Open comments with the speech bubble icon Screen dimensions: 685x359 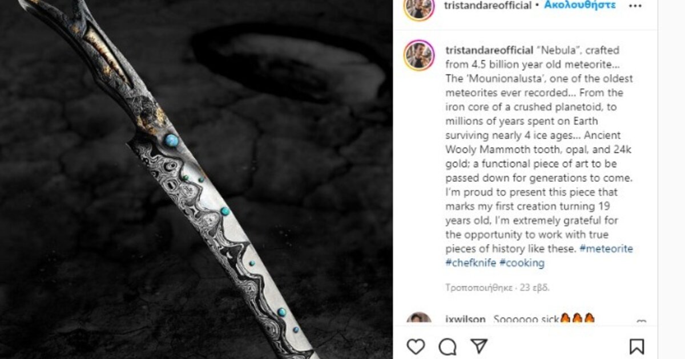[x=448, y=346]
